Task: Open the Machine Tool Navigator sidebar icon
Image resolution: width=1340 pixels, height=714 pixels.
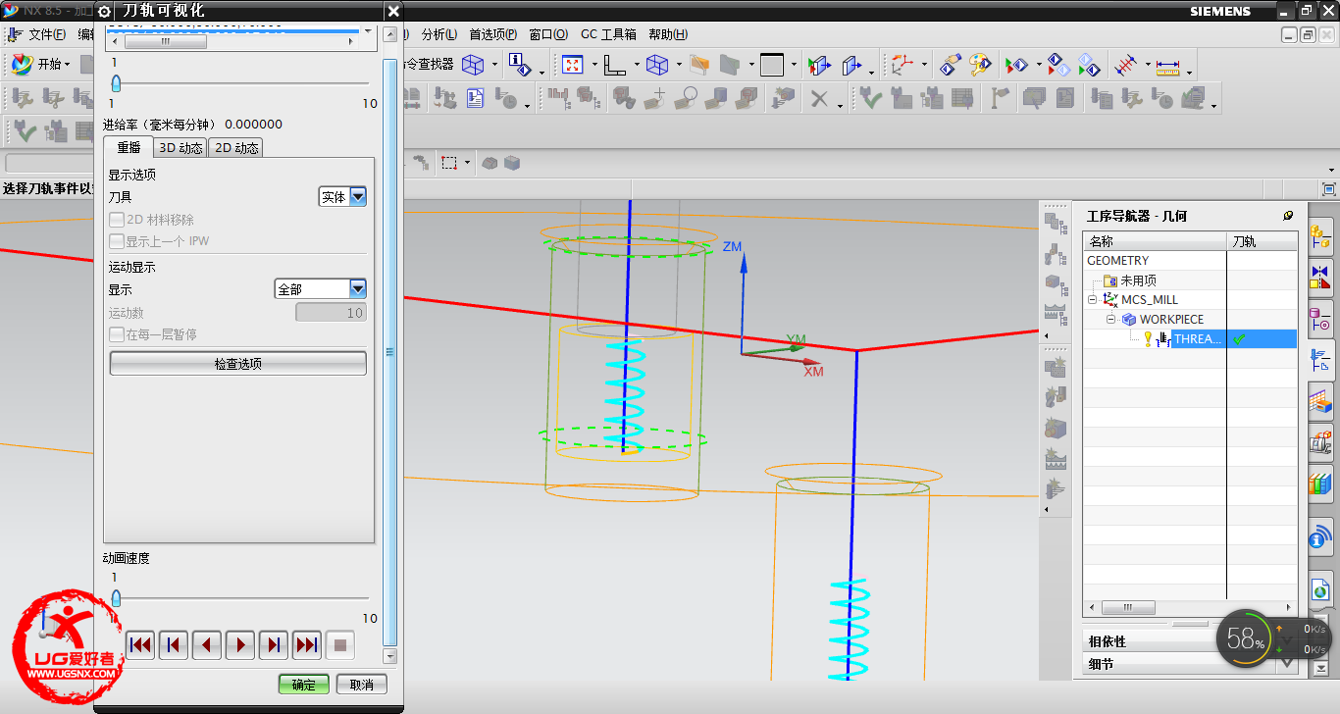Action: point(1320,441)
